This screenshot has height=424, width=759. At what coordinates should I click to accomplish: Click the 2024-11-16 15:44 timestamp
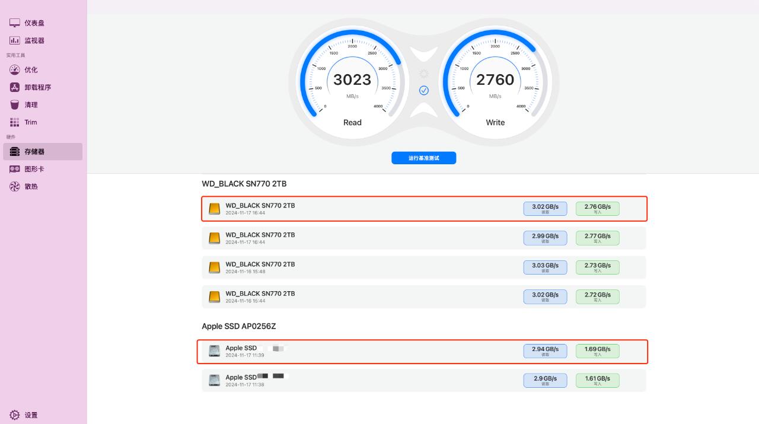pyautogui.click(x=245, y=301)
